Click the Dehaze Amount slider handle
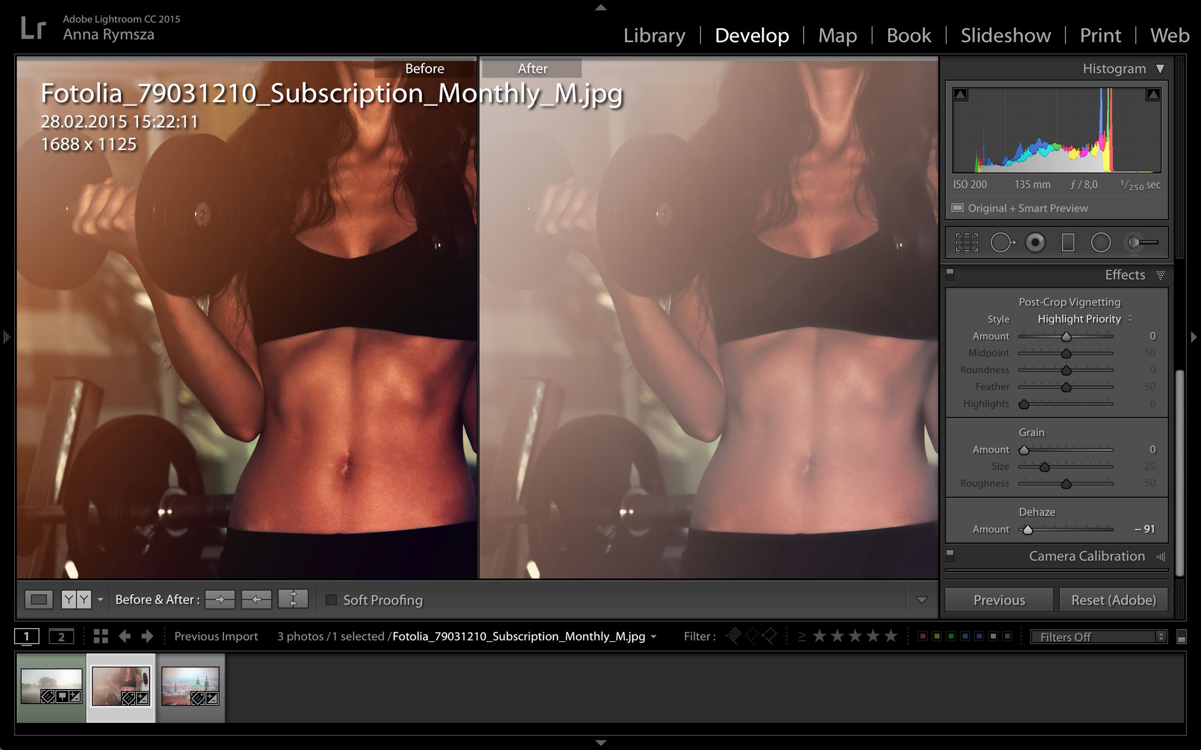 click(1027, 530)
